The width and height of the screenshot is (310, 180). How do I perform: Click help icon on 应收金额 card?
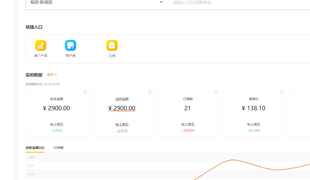(150, 92)
